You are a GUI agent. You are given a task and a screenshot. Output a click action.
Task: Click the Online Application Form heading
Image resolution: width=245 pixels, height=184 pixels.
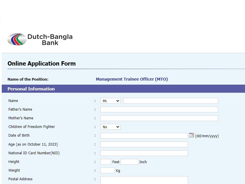coord(41,63)
